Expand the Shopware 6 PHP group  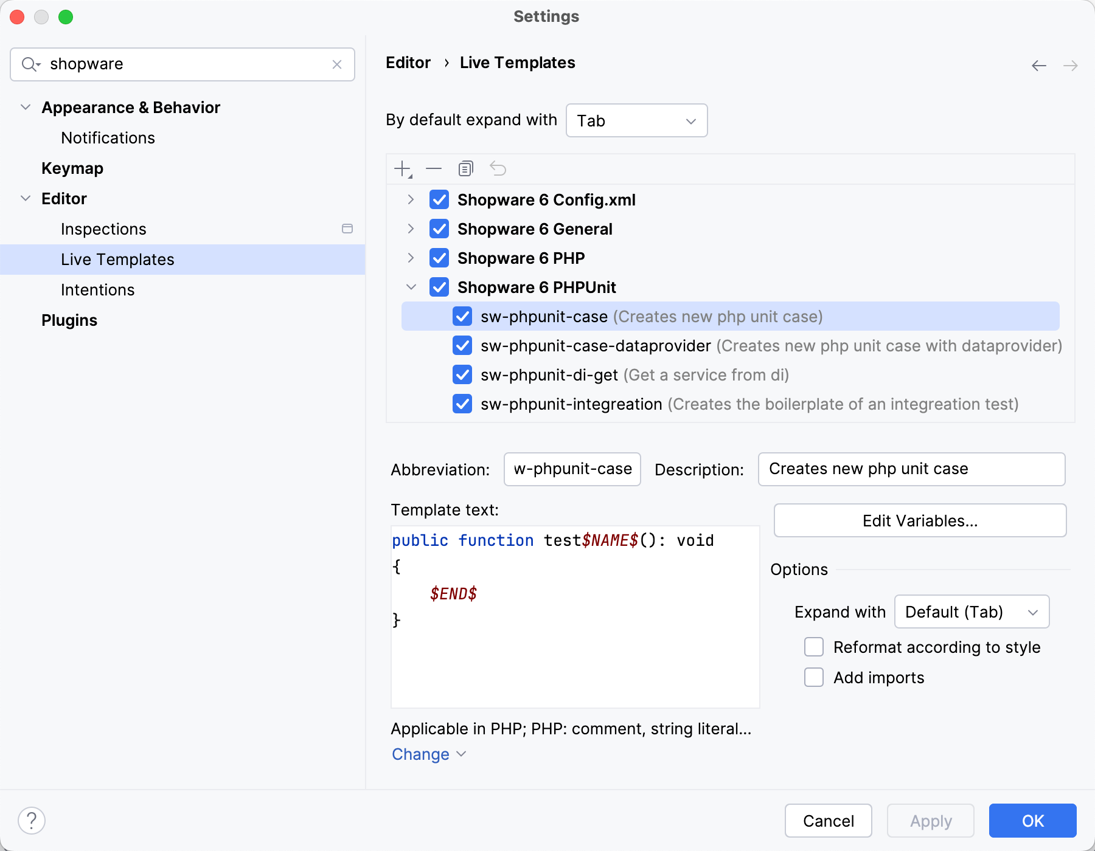[x=412, y=258]
